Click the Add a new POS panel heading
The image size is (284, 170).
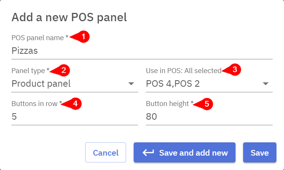click(69, 17)
